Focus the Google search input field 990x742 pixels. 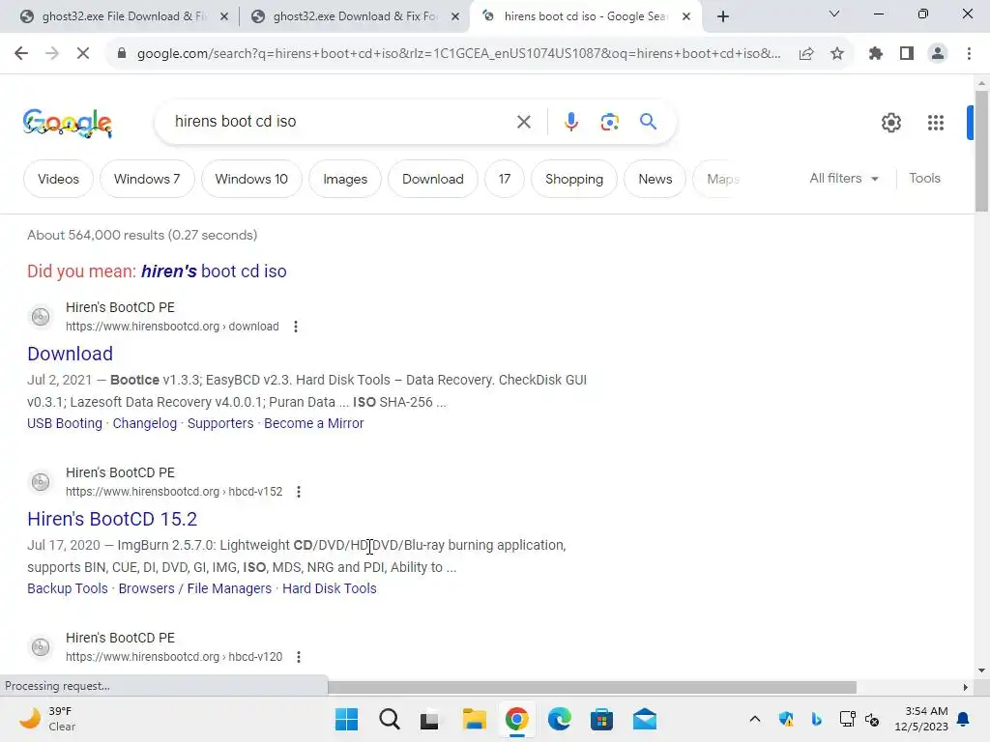(341, 122)
